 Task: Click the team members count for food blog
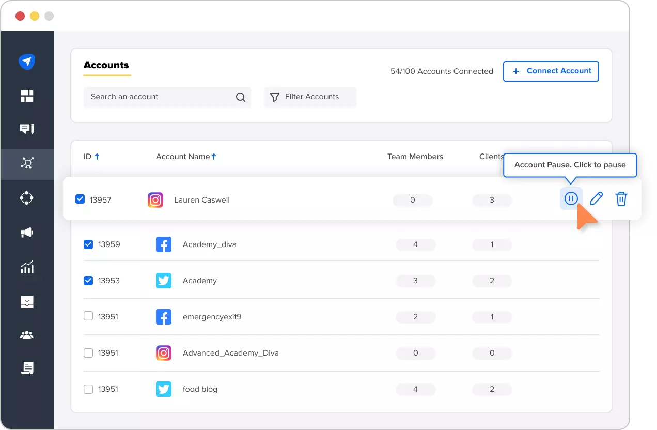[416, 389]
